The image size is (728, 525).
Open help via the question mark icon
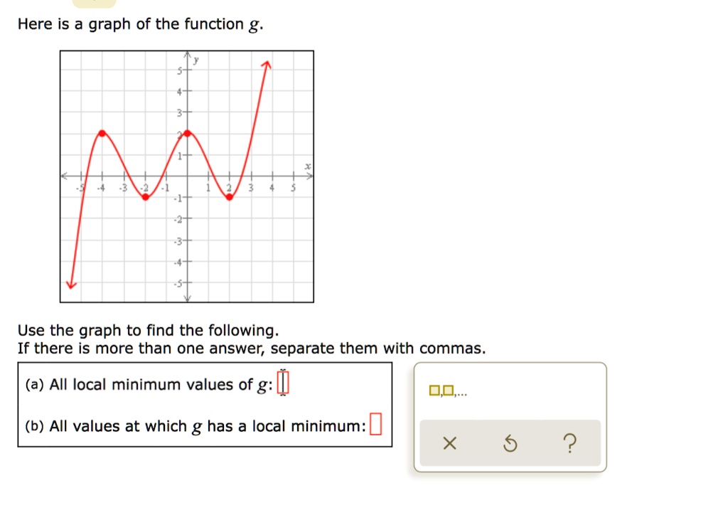pyautogui.click(x=569, y=442)
